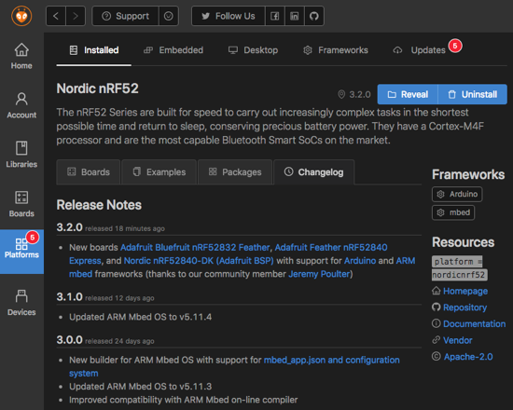Click the Uninstall button

pyautogui.click(x=473, y=94)
